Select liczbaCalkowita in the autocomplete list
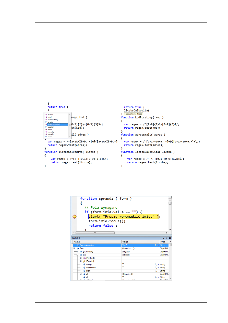This screenshot has height=323, width=228. [54, 125]
